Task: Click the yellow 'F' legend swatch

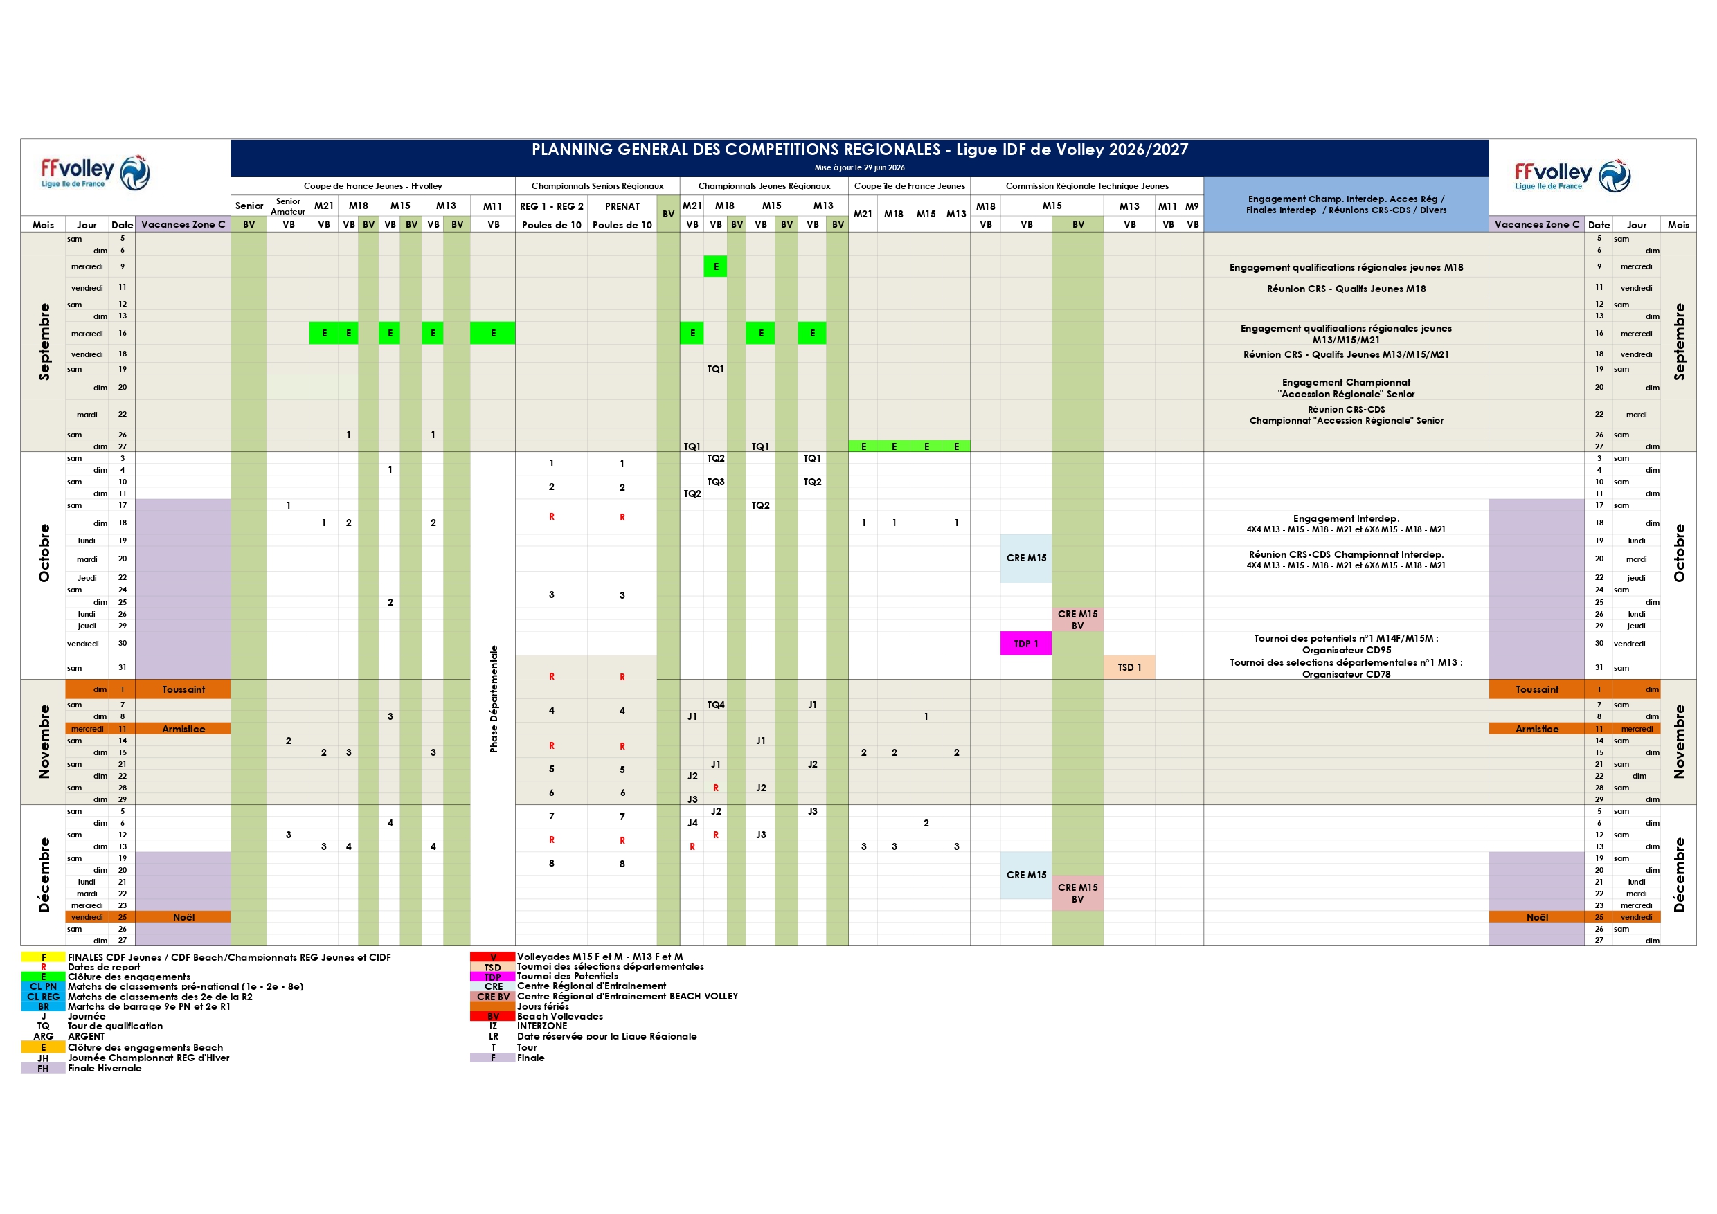Action: coord(44,957)
